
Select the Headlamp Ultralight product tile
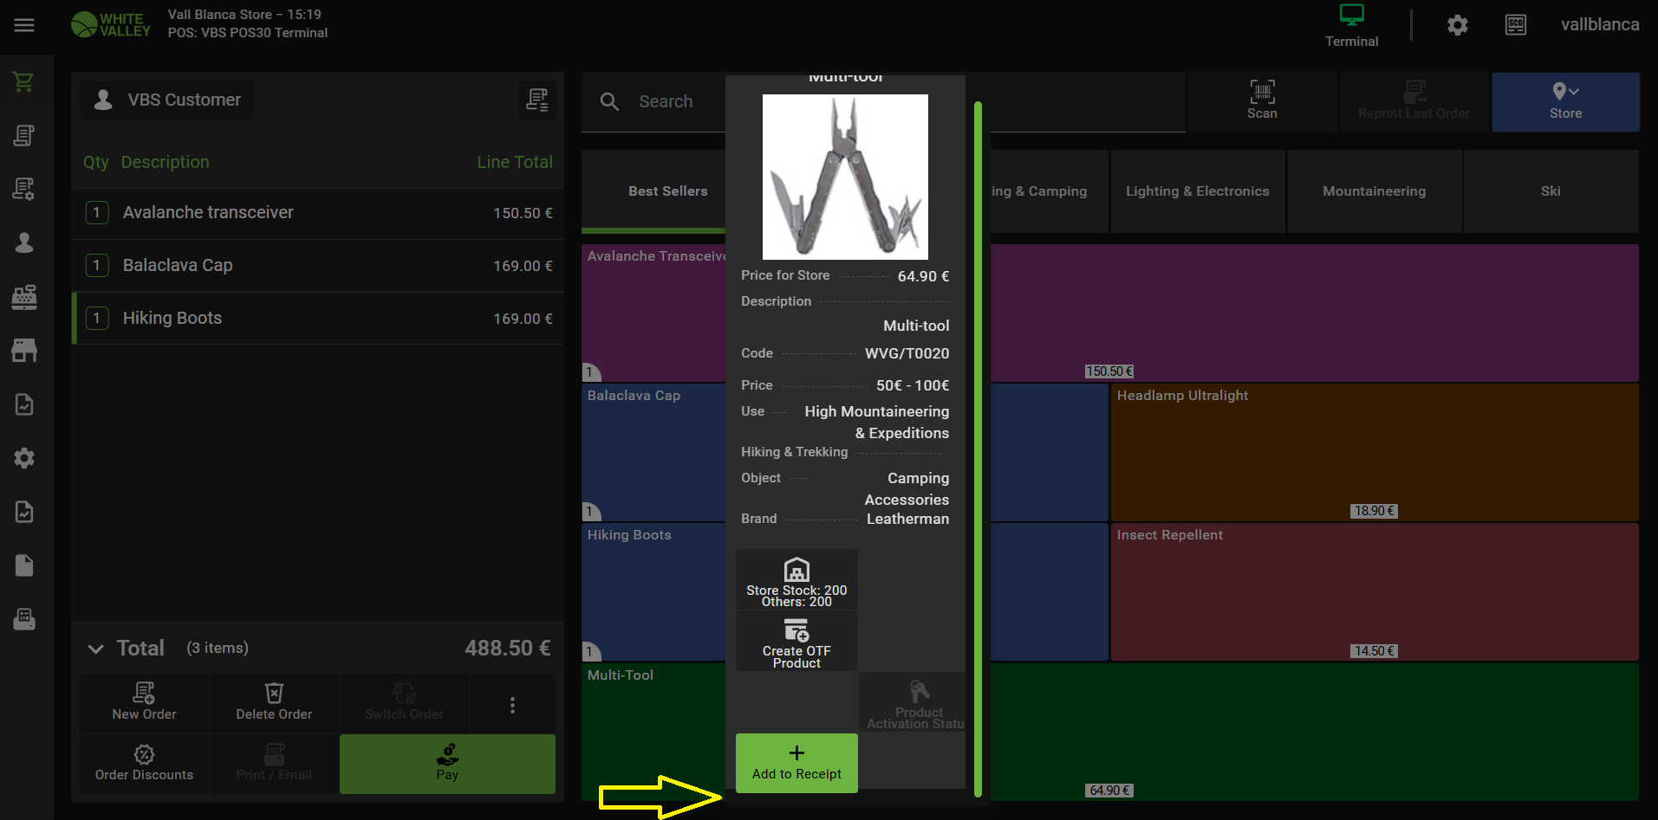(x=1373, y=452)
